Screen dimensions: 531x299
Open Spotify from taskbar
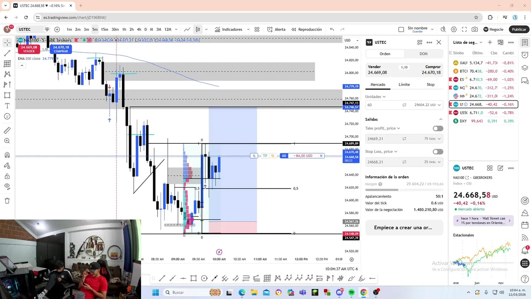coord(351,292)
